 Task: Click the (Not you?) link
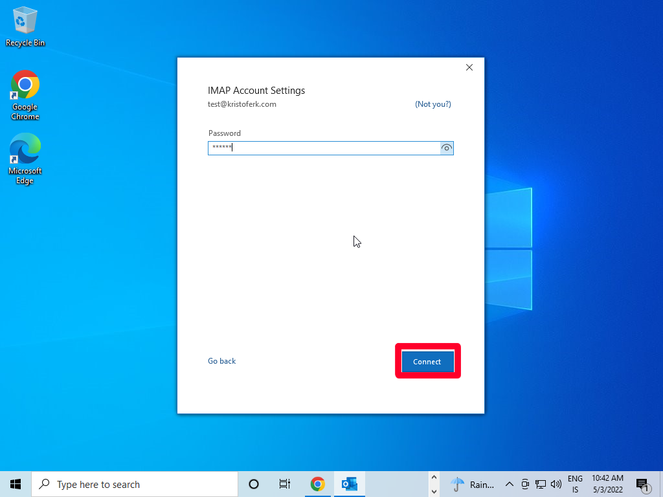[x=433, y=104]
